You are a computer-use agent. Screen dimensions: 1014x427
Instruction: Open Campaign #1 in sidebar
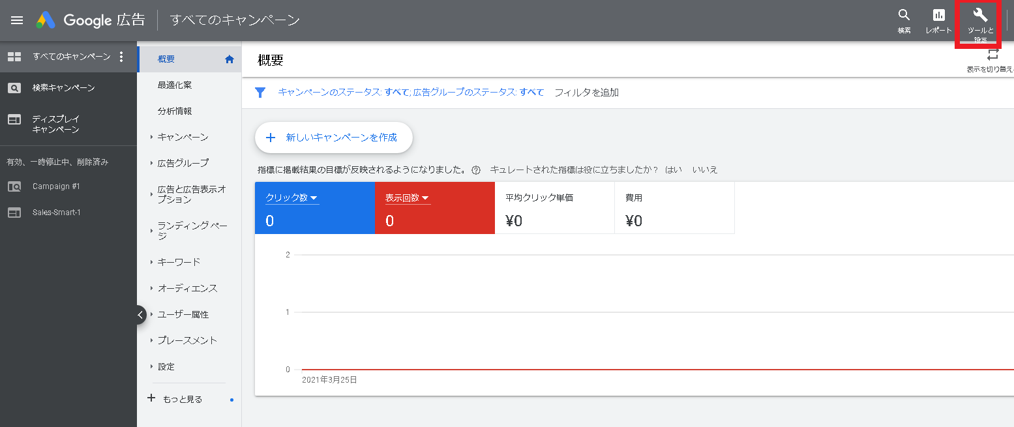click(56, 186)
